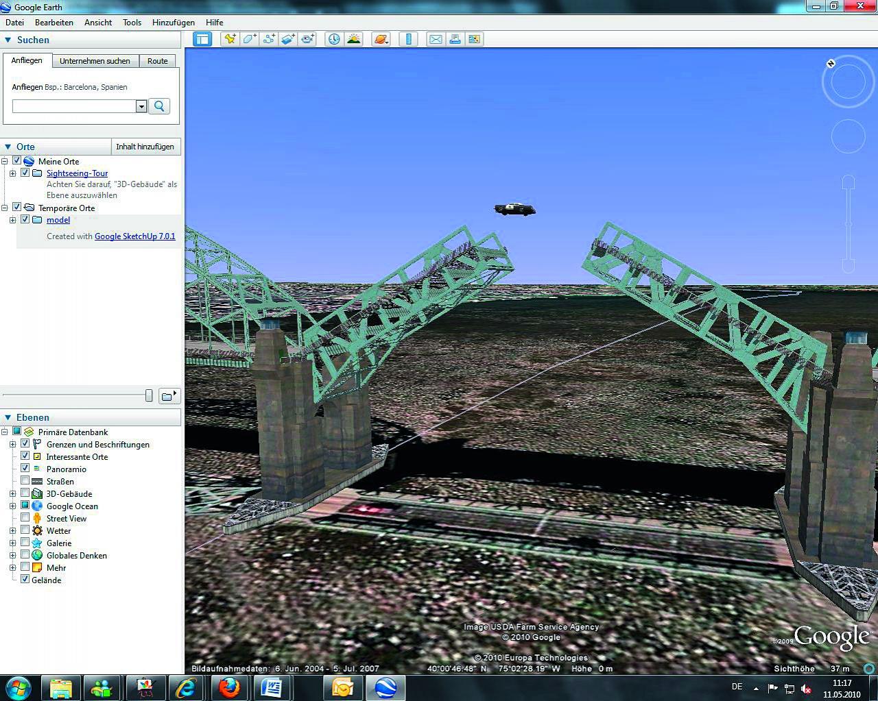Open the Google SketchUp 7.0.1 link

135,236
